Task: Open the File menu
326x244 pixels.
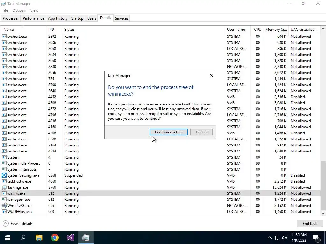Action: click(x=5, y=10)
